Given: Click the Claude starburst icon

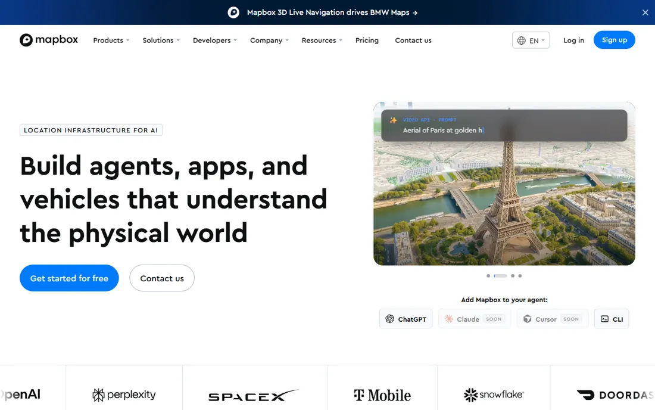Looking at the screenshot, I should tap(449, 319).
